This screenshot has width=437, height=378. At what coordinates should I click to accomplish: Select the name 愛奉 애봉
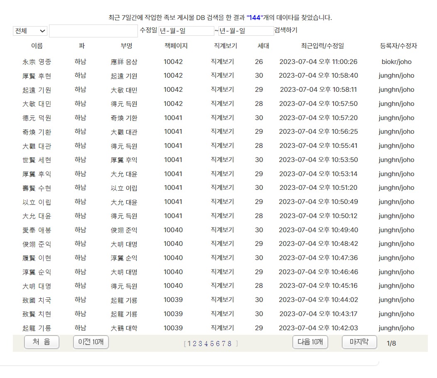point(37,230)
